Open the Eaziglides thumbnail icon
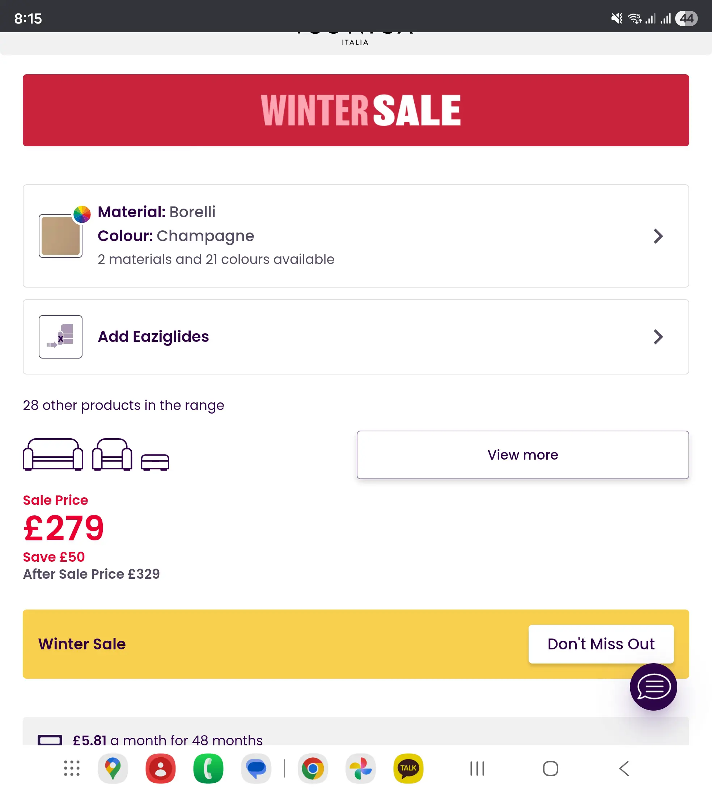 (x=61, y=337)
